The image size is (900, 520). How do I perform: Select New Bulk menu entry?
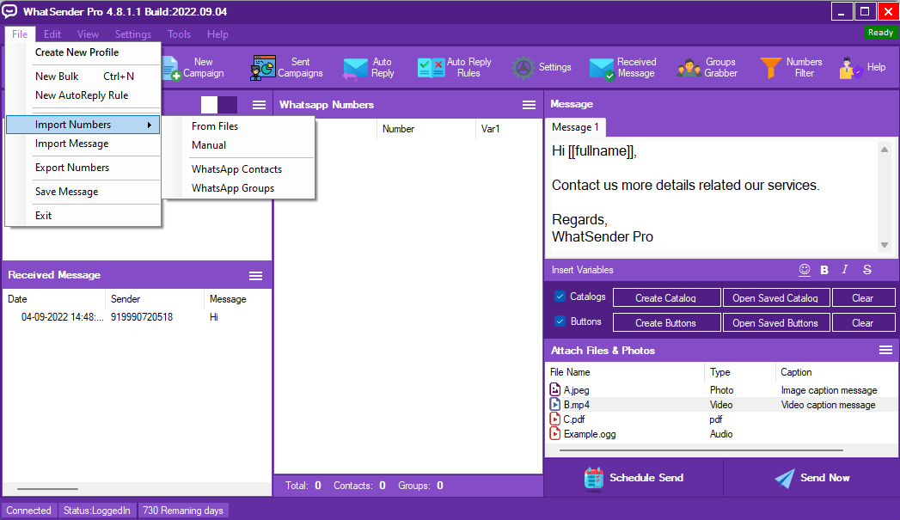point(83,76)
